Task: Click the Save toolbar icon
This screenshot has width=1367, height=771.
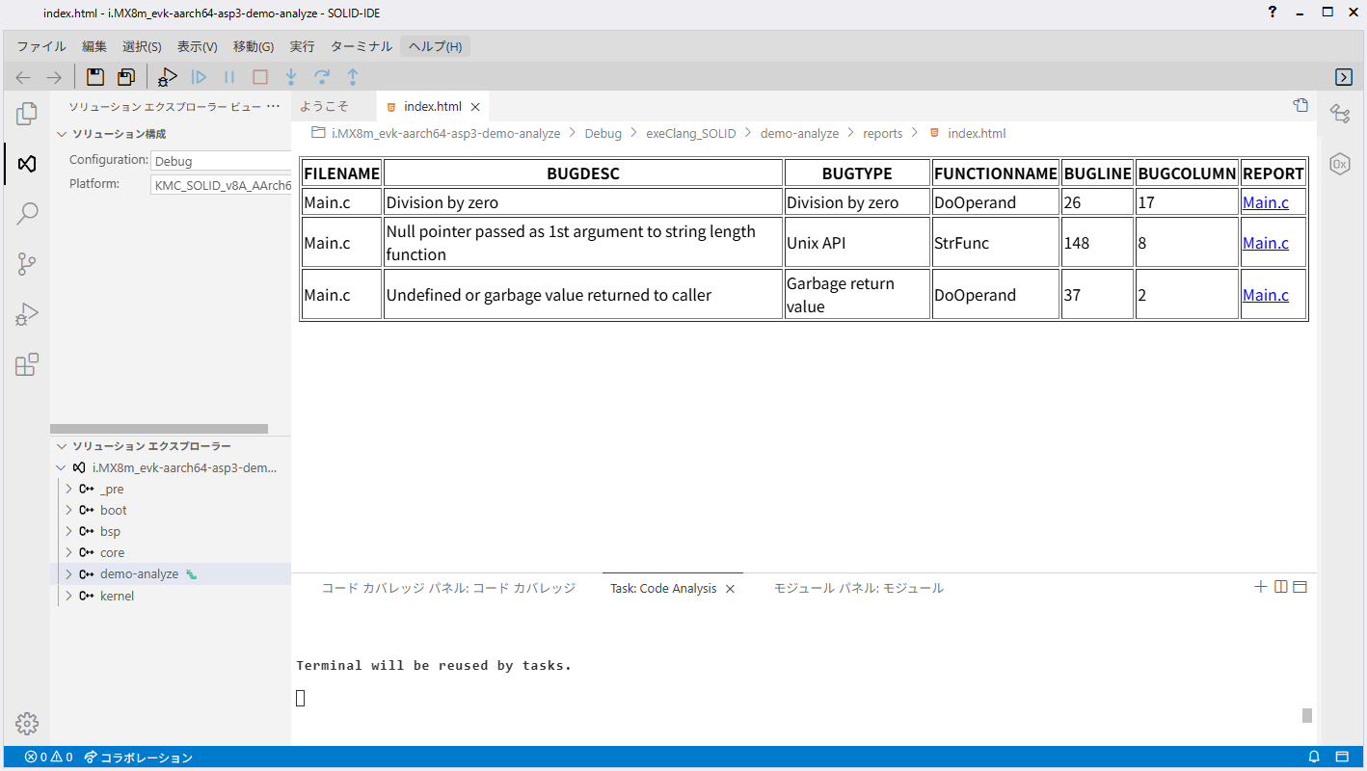Action: click(x=95, y=77)
